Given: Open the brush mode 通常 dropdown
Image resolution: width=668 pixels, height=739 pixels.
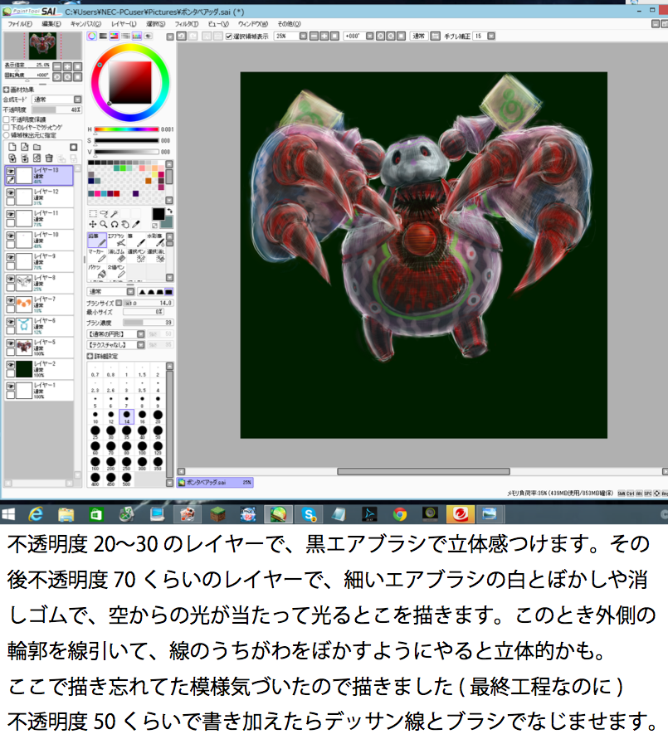Looking at the screenshot, I should 111,292.
